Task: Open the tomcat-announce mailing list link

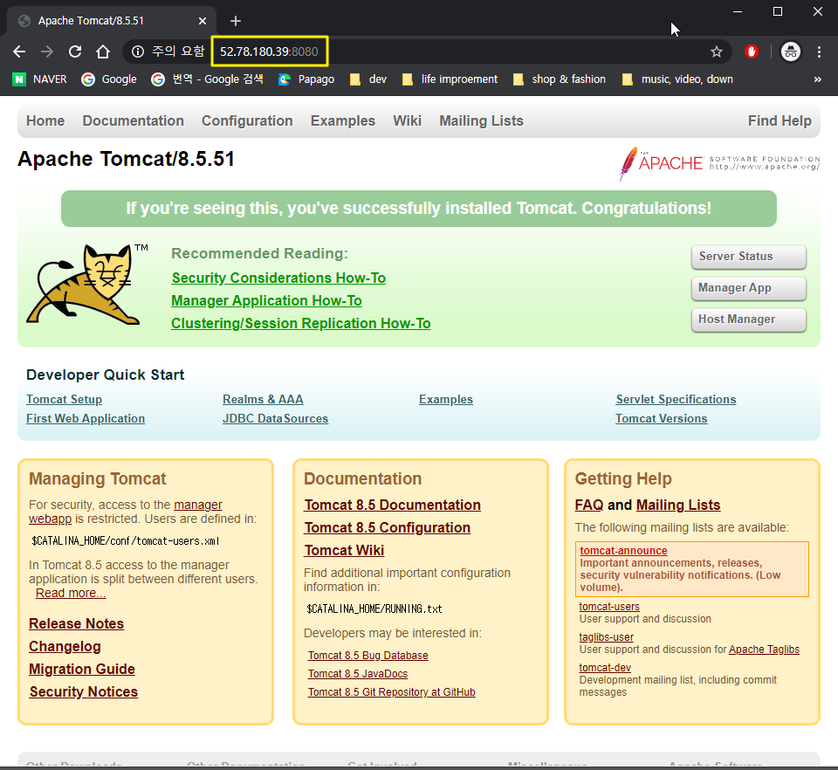Action: click(x=623, y=550)
